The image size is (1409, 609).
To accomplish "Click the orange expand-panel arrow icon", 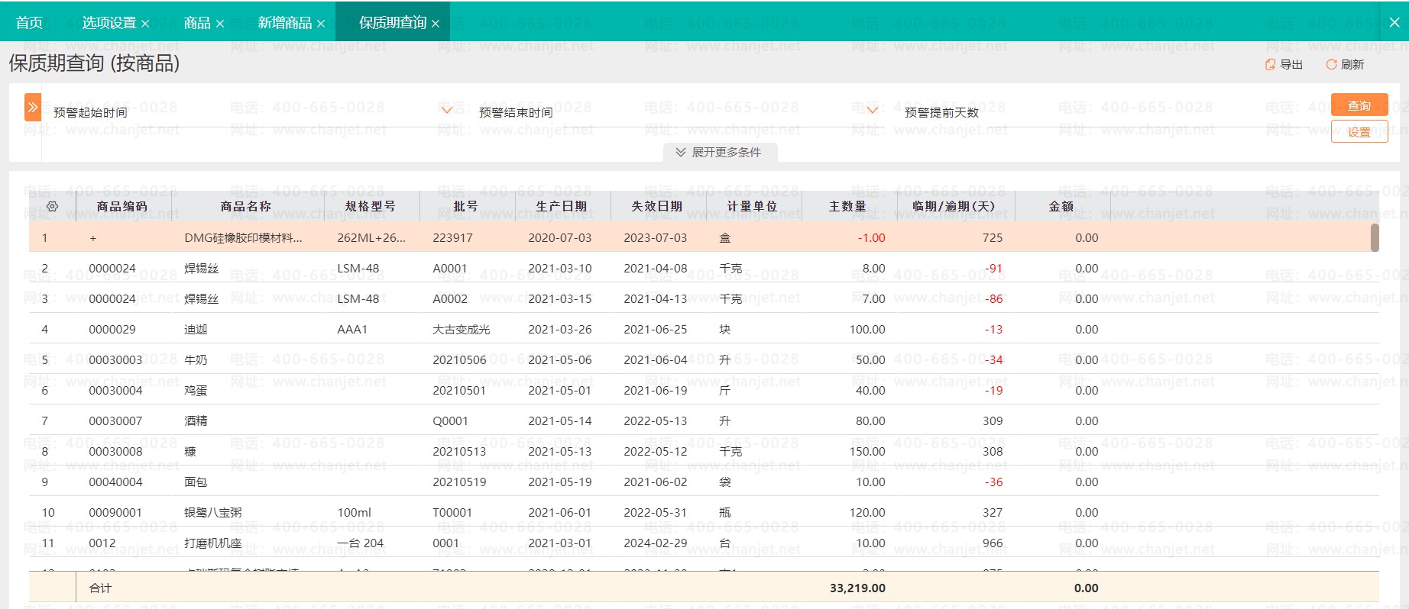I will point(32,108).
